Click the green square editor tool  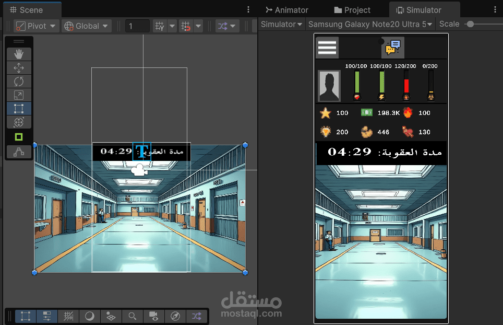(19, 137)
